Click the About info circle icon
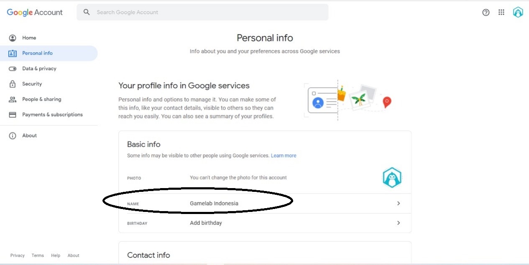 tap(13, 136)
